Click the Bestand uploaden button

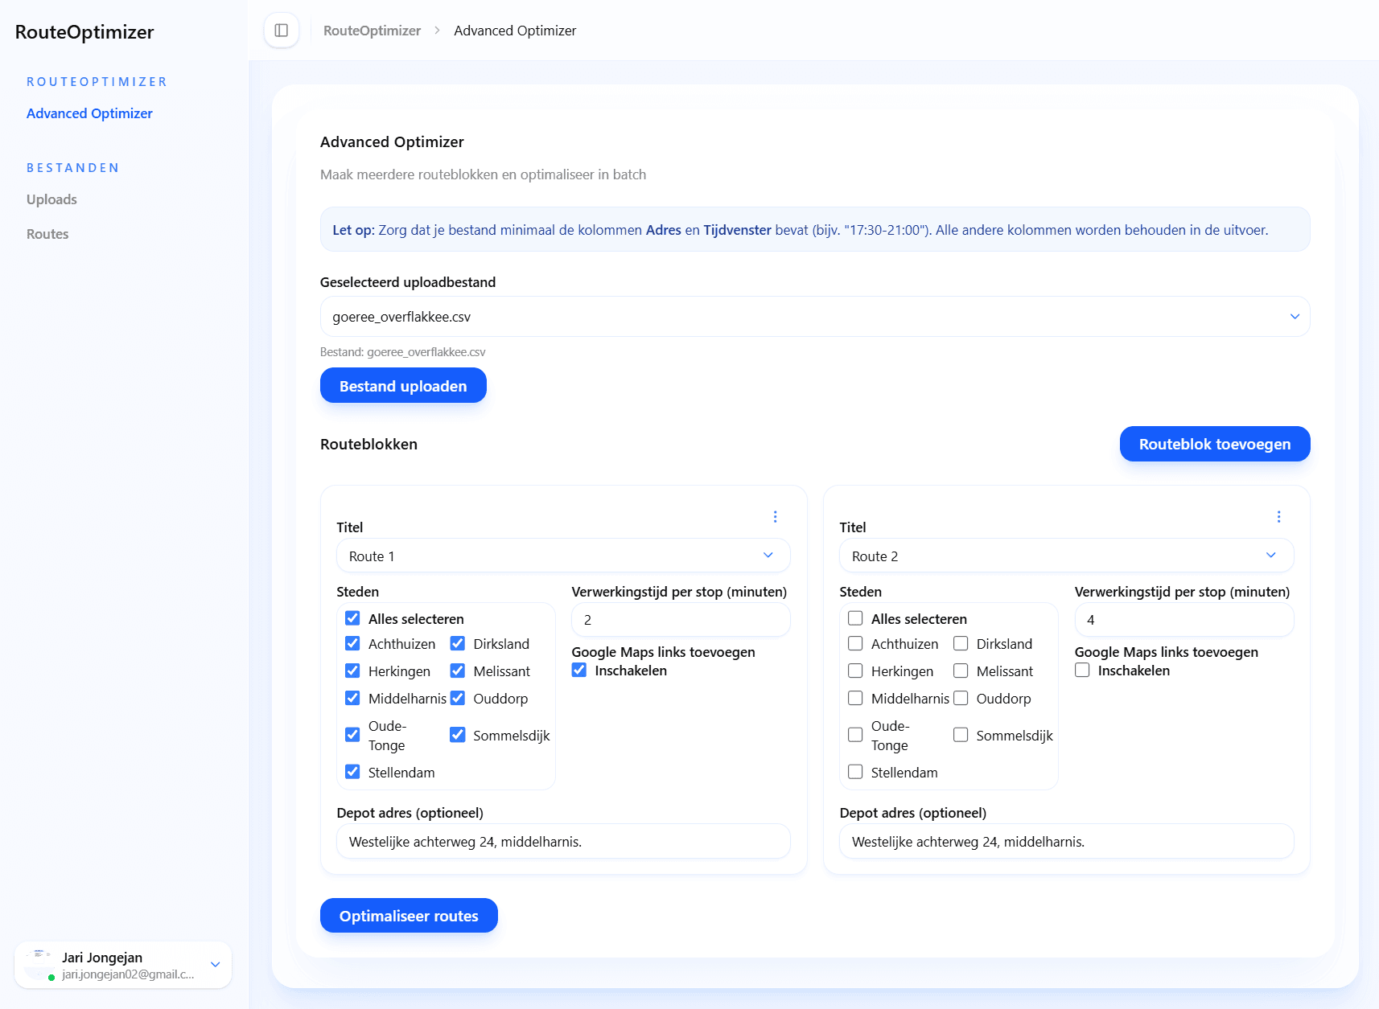403,385
